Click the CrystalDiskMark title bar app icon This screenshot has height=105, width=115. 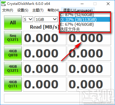[x=3, y=4]
